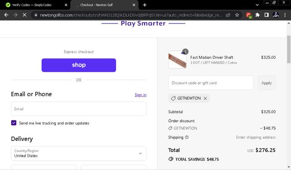Click the Total $276.25 amount
291x170 pixels.
[266, 150]
